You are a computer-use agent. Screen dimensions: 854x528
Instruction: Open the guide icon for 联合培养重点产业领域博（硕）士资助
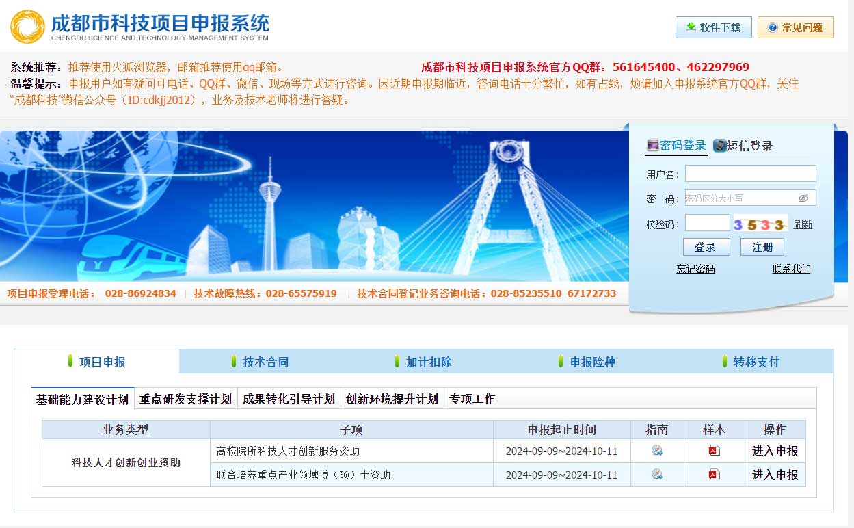point(657,474)
